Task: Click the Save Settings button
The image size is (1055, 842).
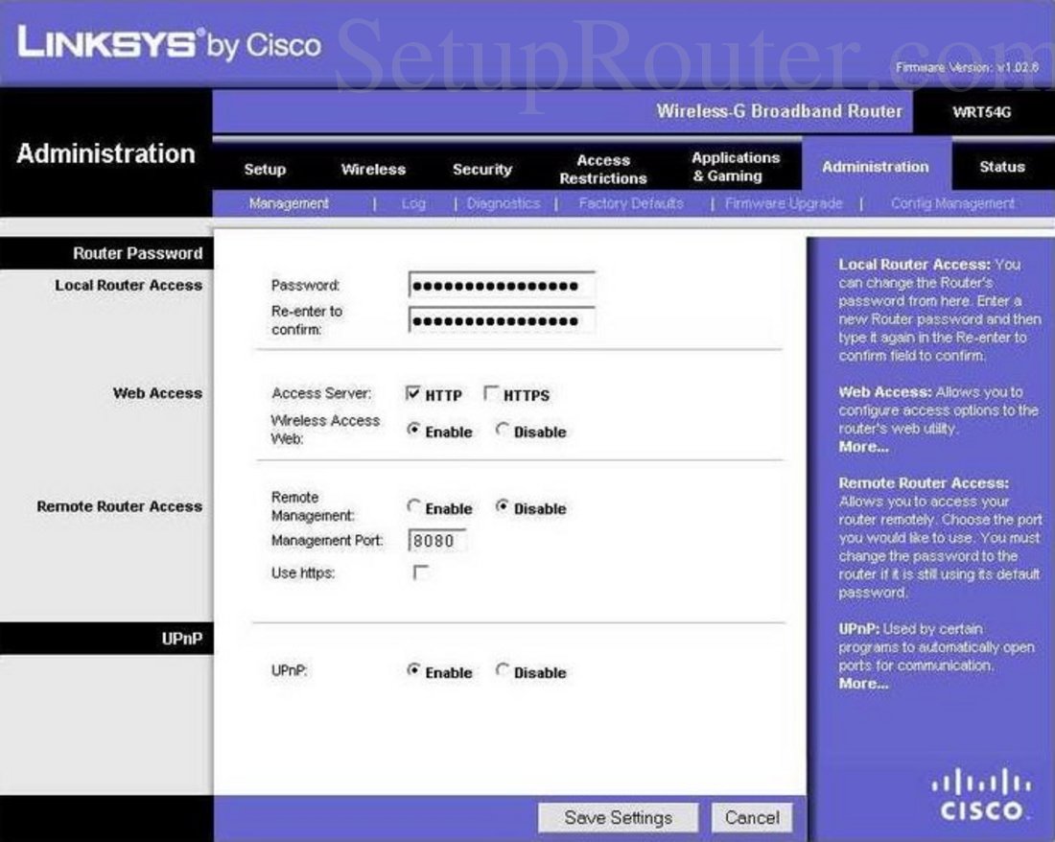Action: pos(618,818)
